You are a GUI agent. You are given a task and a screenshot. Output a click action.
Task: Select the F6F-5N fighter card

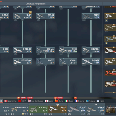[45, 16]
